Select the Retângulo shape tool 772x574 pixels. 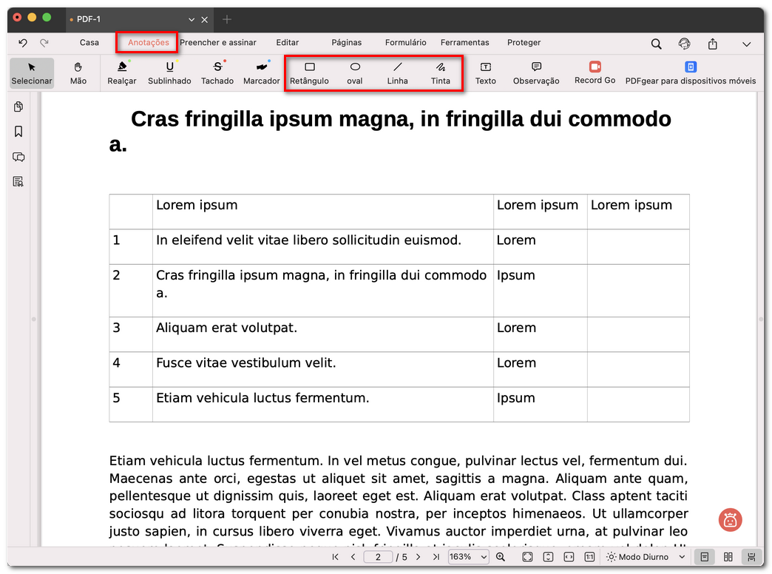click(309, 72)
